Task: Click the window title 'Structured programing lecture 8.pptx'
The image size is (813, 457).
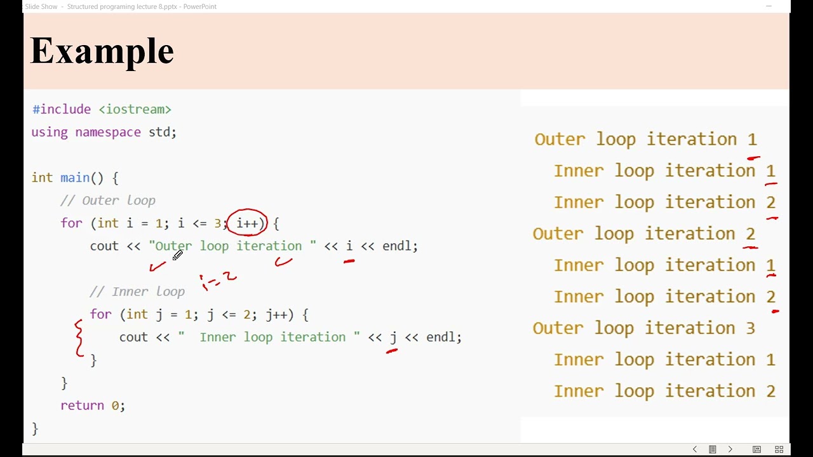Action: pyautogui.click(x=122, y=6)
